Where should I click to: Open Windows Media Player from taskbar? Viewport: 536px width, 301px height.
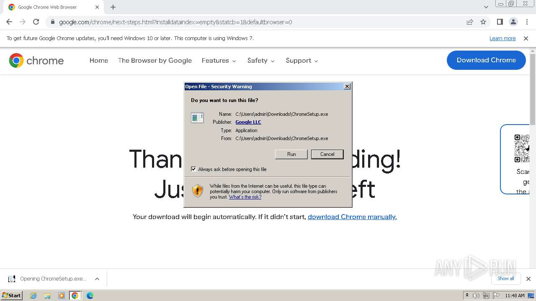62,296
